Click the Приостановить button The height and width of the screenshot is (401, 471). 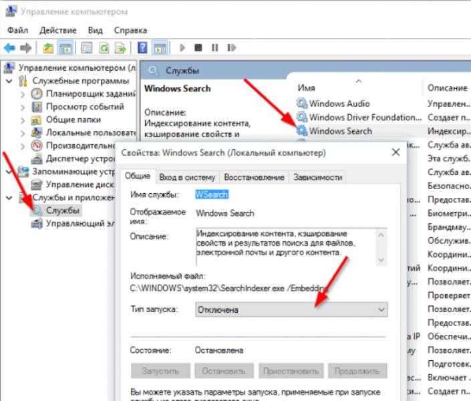tap(291, 371)
